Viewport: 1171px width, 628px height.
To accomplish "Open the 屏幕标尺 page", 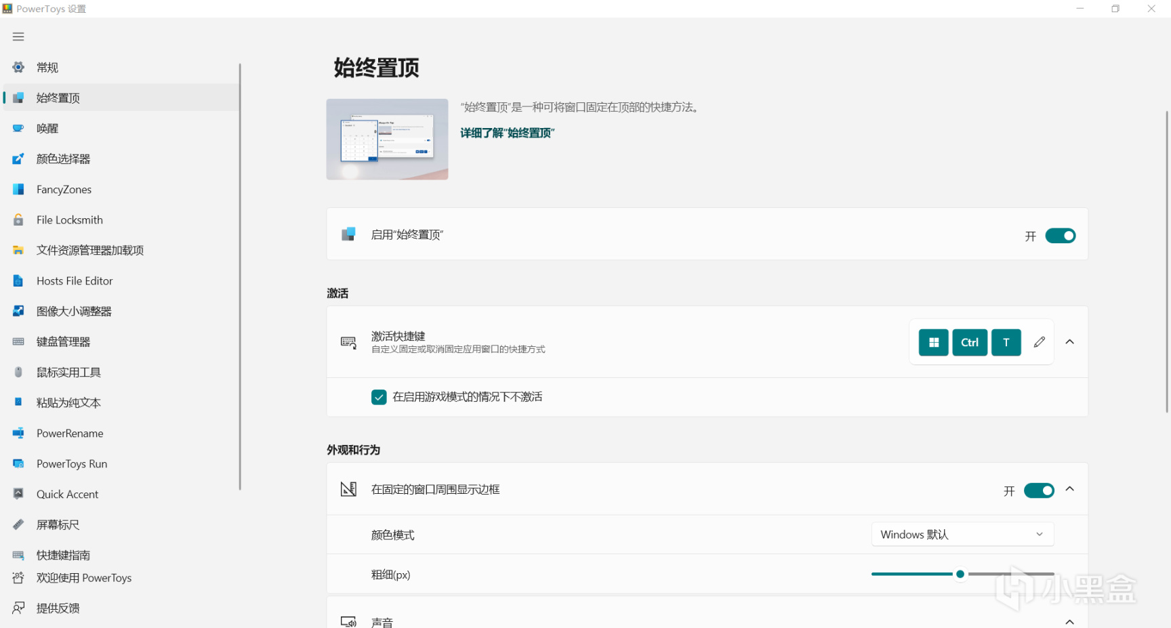I will pos(122,524).
